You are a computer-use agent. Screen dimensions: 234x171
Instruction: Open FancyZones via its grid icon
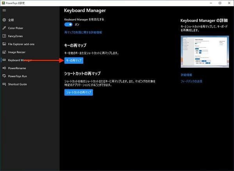click(4, 36)
